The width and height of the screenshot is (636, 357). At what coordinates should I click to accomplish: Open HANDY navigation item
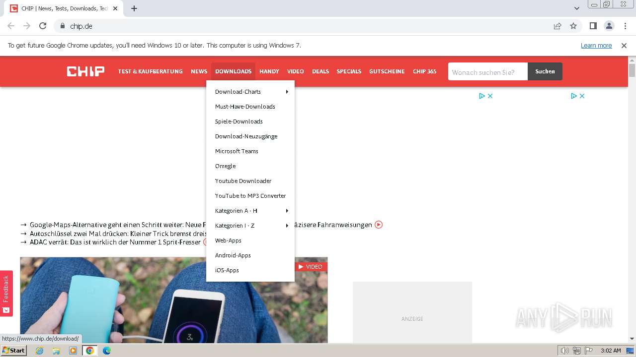tap(269, 71)
